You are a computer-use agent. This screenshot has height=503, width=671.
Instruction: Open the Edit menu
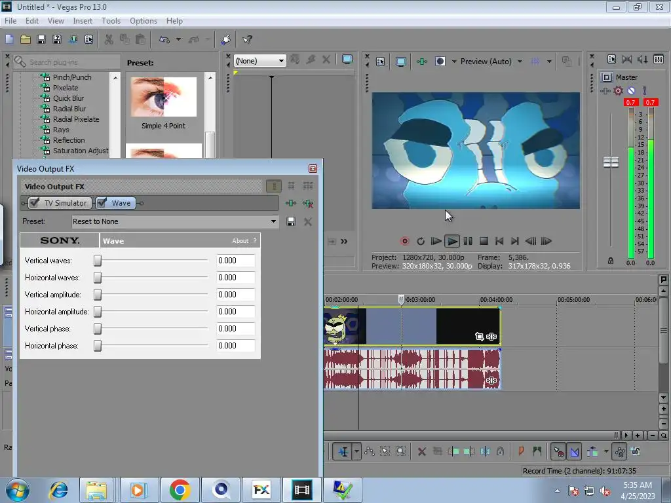pos(31,20)
